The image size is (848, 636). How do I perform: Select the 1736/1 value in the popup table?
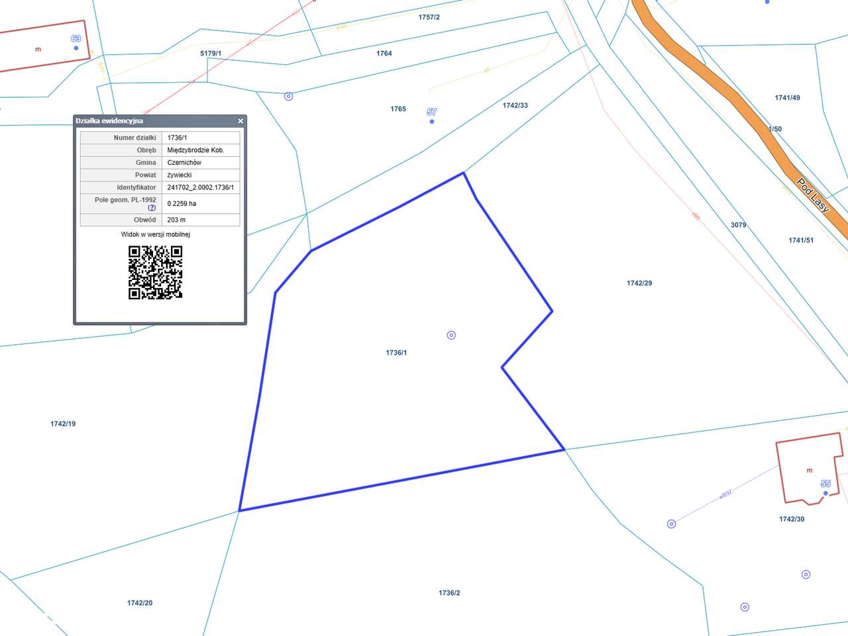tap(177, 138)
